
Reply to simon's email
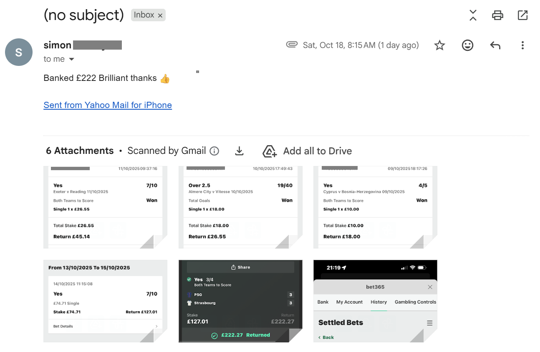click(x=495, y=45)
